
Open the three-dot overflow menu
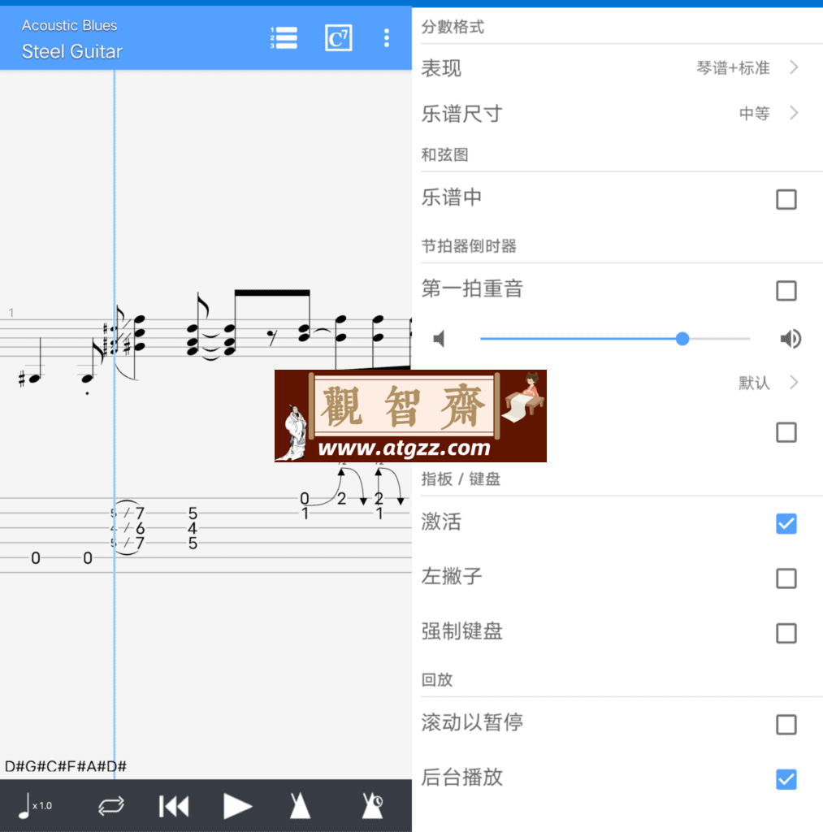[x=386, y=38]
